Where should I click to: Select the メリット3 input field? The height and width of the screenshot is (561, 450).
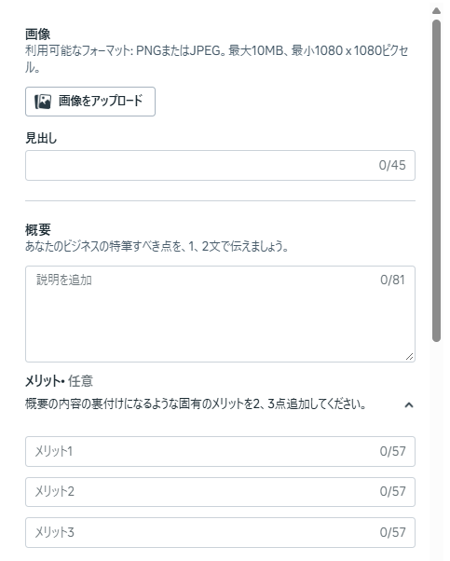tap(220, 532)
